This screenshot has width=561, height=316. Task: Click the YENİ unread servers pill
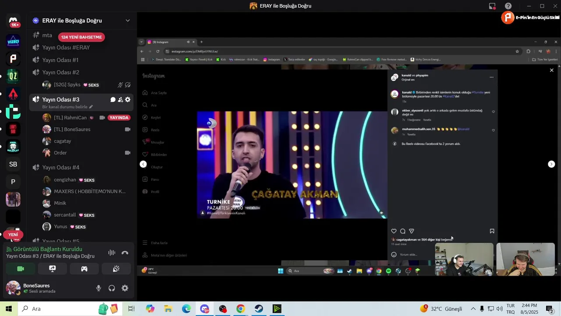coord(13,235)
